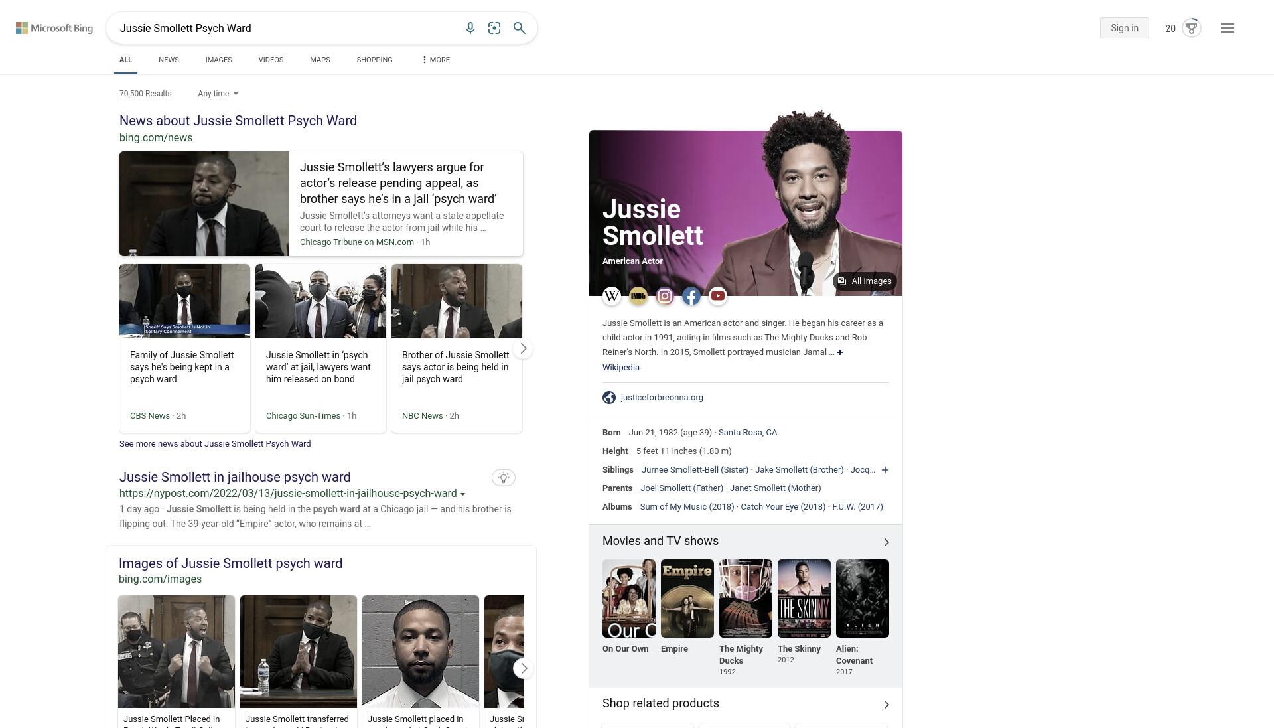
Task: Advance the images carousel right arrow
Action: 523,668
